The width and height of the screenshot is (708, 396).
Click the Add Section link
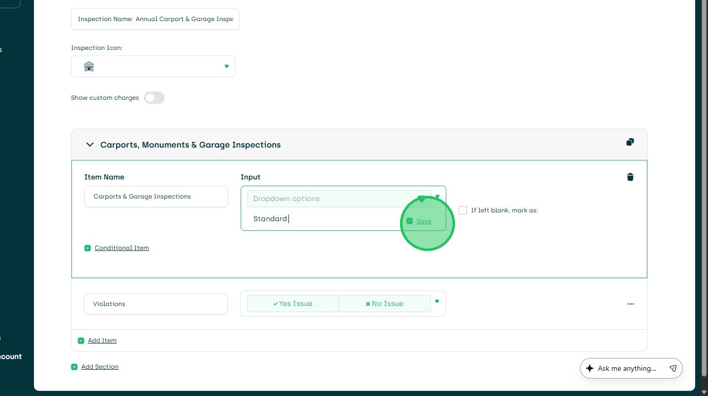point(100,367)
